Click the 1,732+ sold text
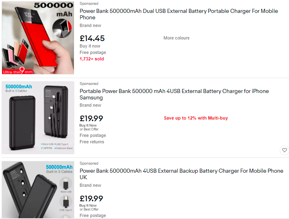The height and width of the screenshot is (219, 289). point(92,59)
